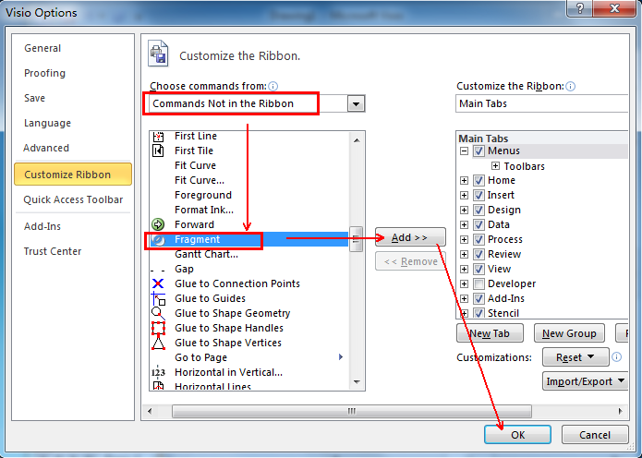Click the commands list scroll-down arrow
This screenshot has height=458, width=642.
[357, 382]
